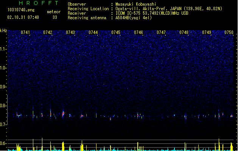Click the Receiving Location label

(88, 9)
